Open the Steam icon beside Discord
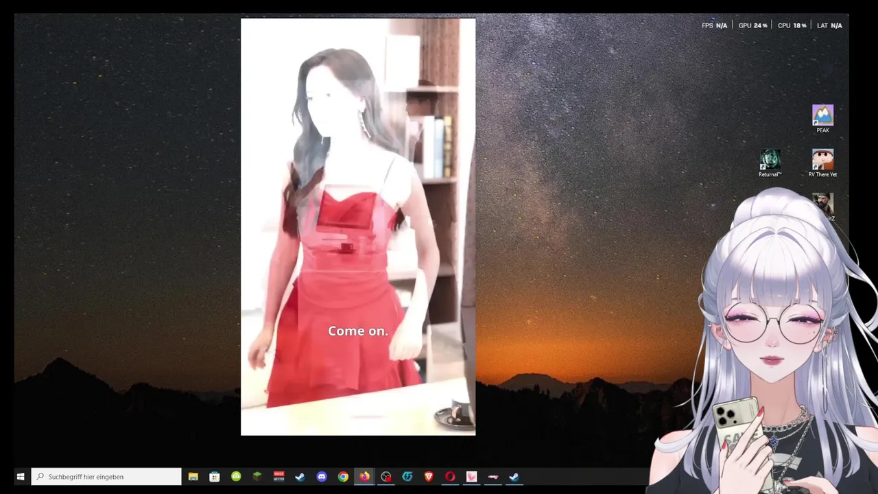This screenshot has width=878, height=494. [x=300, y=476]
